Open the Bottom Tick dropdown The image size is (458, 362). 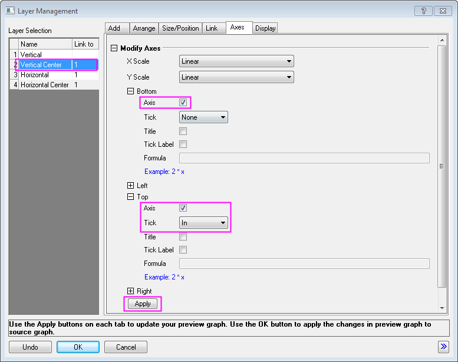coord(204,117)
